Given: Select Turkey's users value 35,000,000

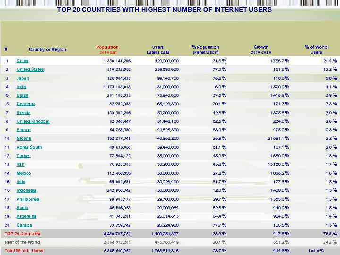Looking at the screenshot, I should click(168, 156).
